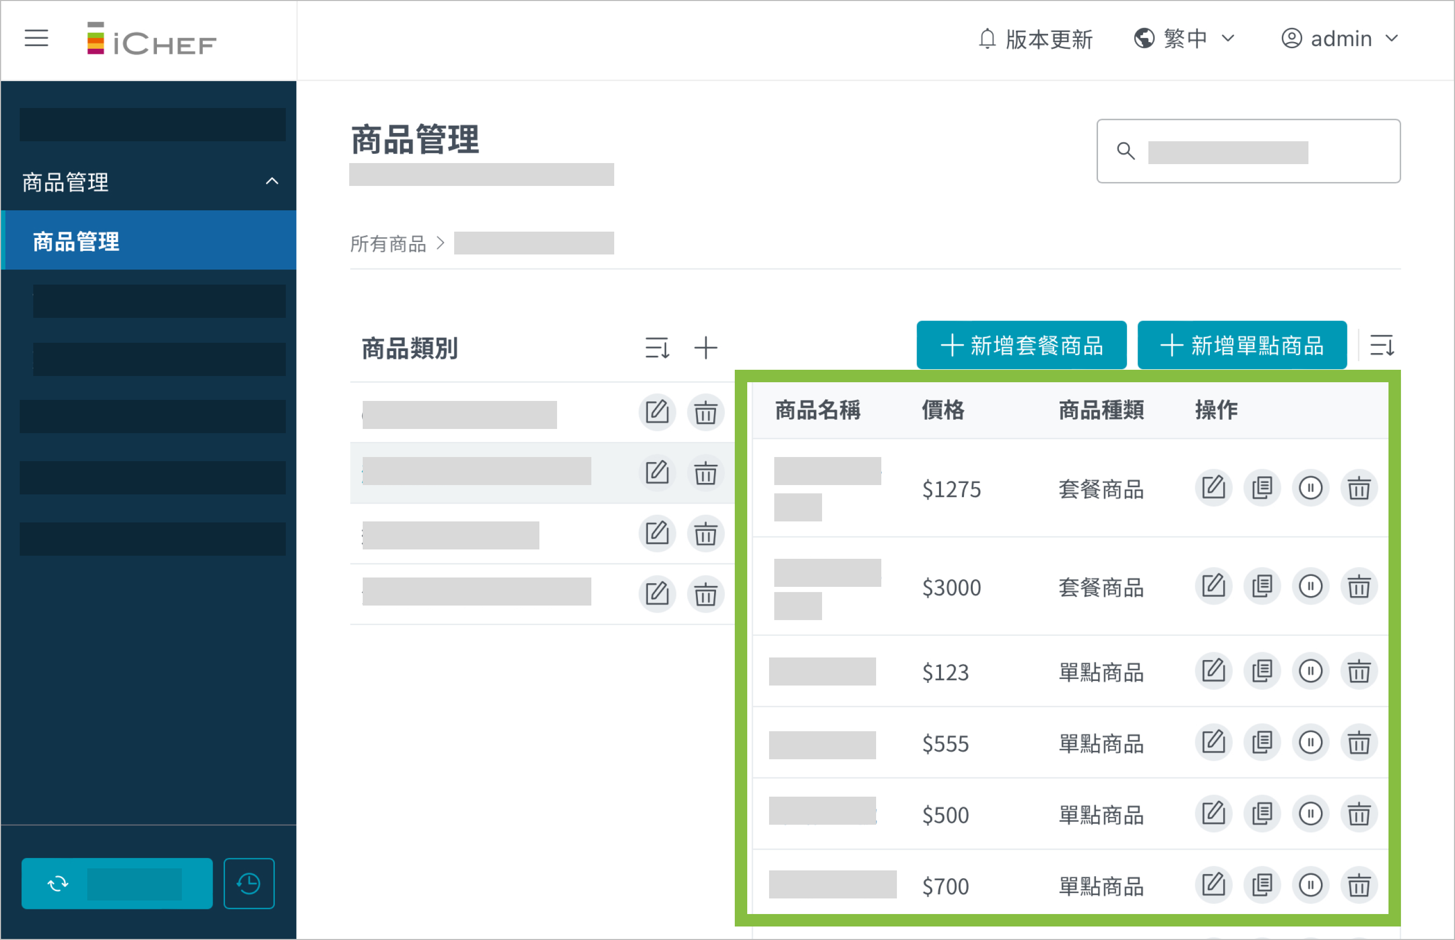This screenshot has width=1455, height=940.
Task: Pause sales of the $555 item
Action: tap(1311, 743)
